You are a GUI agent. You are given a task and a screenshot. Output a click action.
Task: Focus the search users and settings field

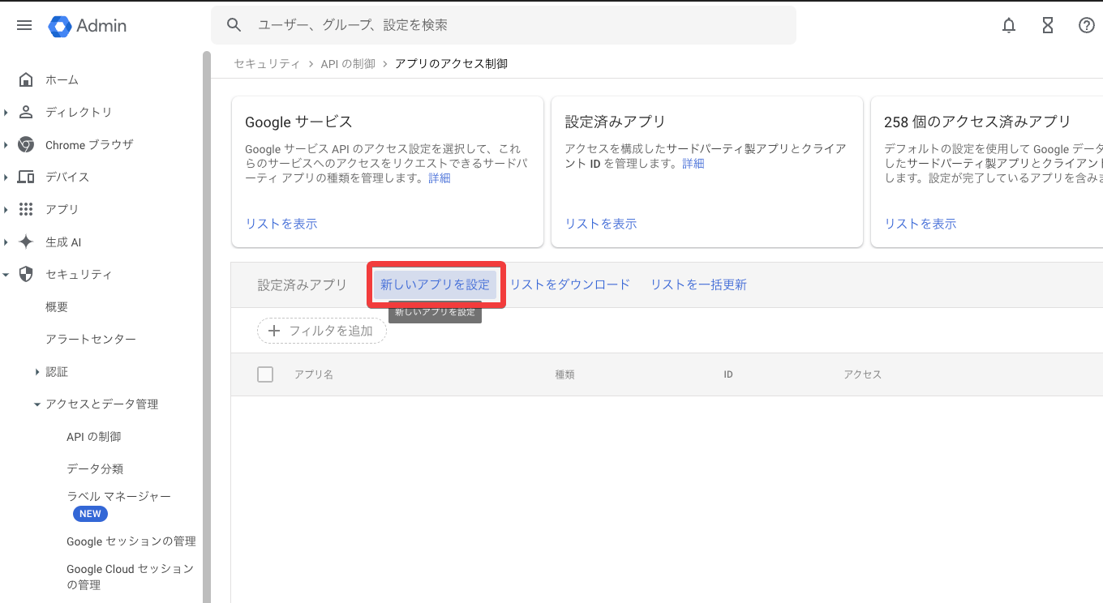(504, 25)
